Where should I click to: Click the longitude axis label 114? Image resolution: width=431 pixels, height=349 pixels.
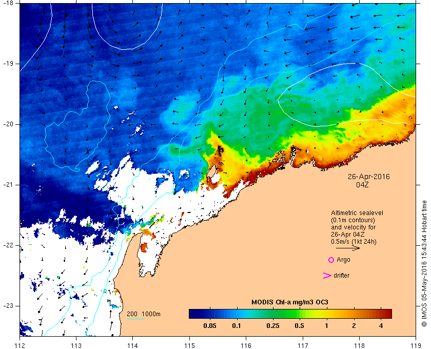[x=133, y=345]
